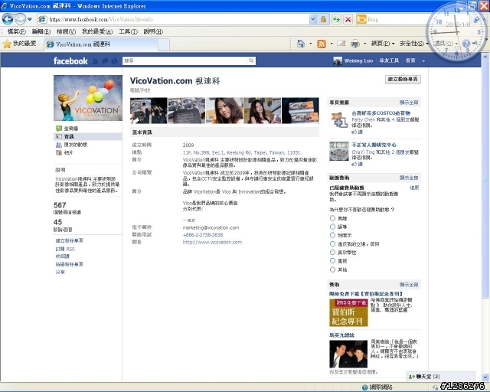Viewport: 490px width, 392px height.
Task: Click the red Stop loading icon
Action: click(x=348, y=19)
